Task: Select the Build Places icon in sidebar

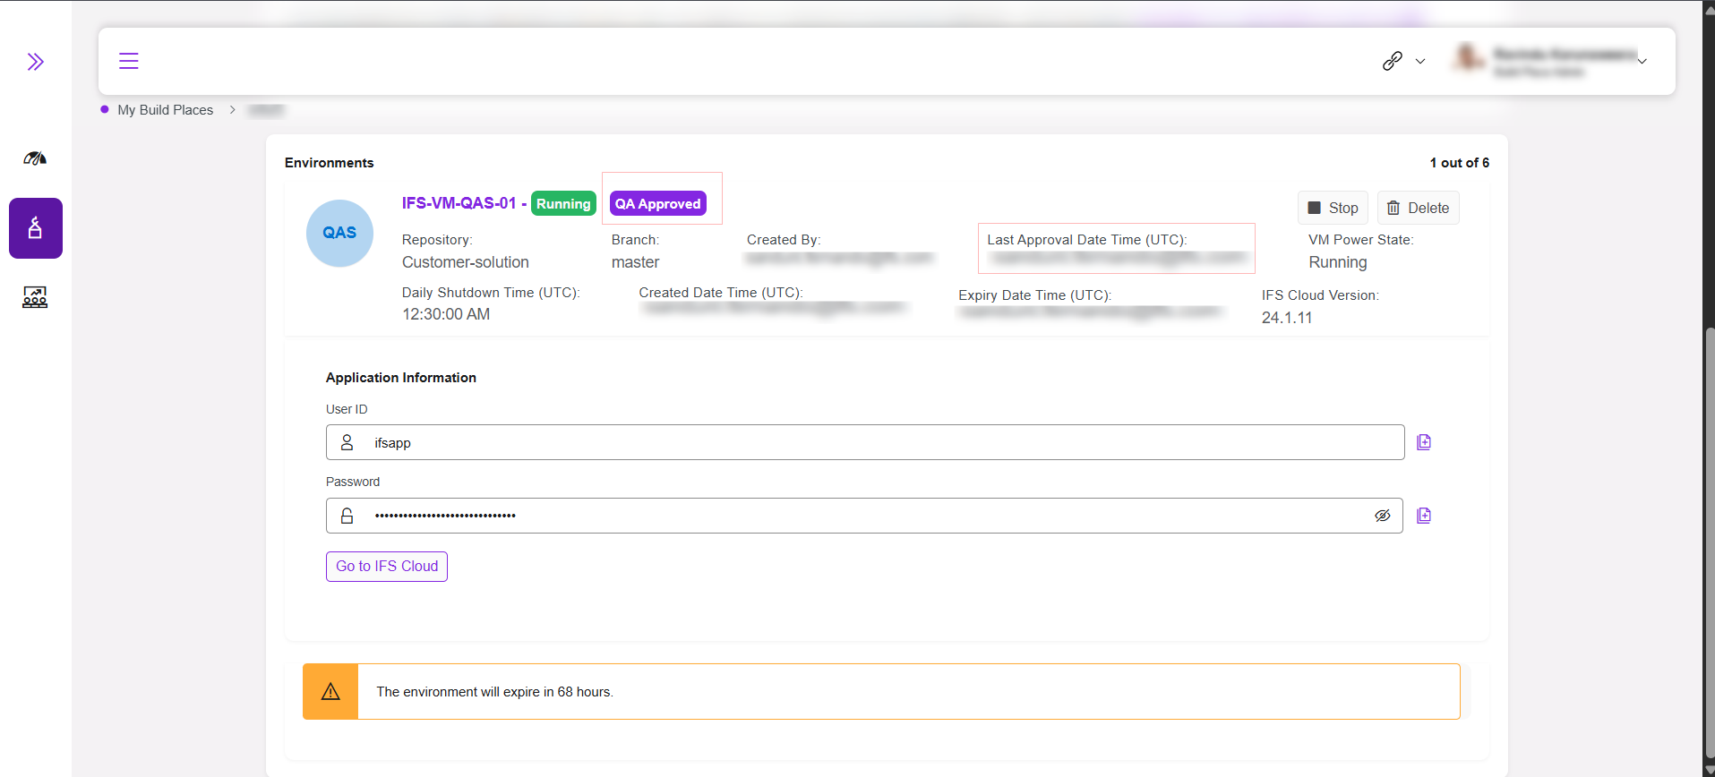Action: click(36, 228)
